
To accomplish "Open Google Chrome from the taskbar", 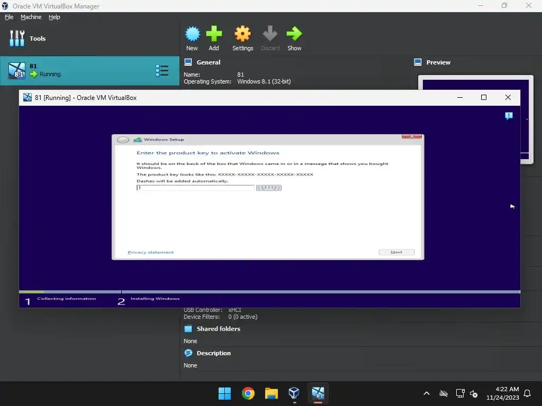I will pos(248,393).
